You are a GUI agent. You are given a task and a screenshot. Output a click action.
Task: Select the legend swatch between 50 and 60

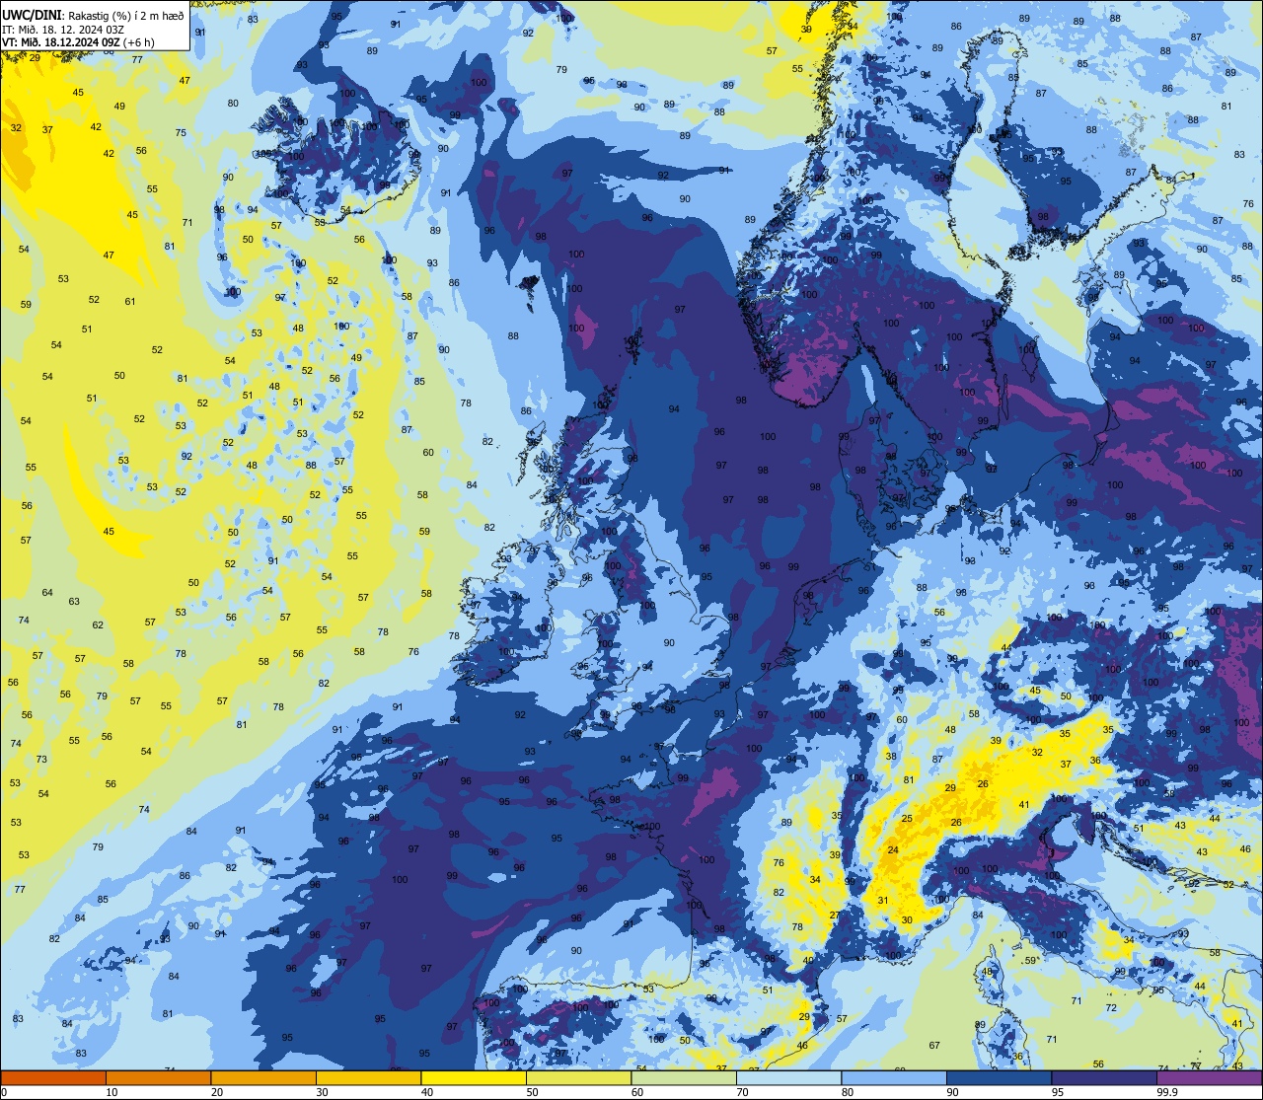click(x=578, y=1077)
